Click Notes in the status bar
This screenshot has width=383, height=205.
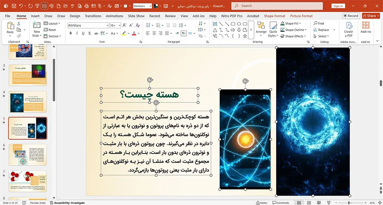pyautogui.click(x=262, y=203)
